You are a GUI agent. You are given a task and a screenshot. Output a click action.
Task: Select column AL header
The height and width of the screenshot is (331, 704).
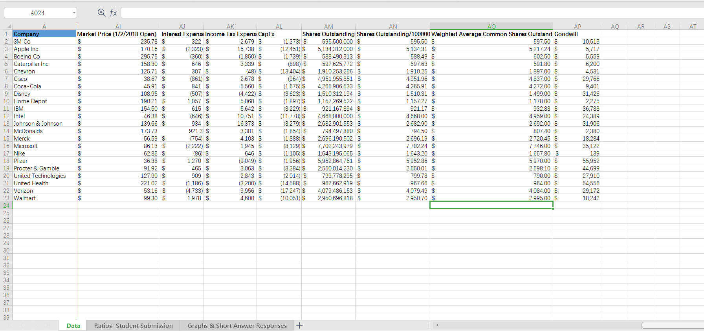tap(279, 26)
